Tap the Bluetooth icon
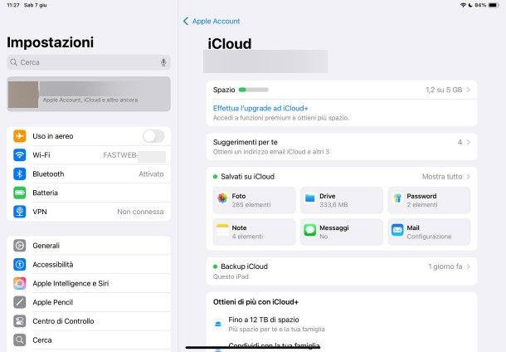 point(20,174)
